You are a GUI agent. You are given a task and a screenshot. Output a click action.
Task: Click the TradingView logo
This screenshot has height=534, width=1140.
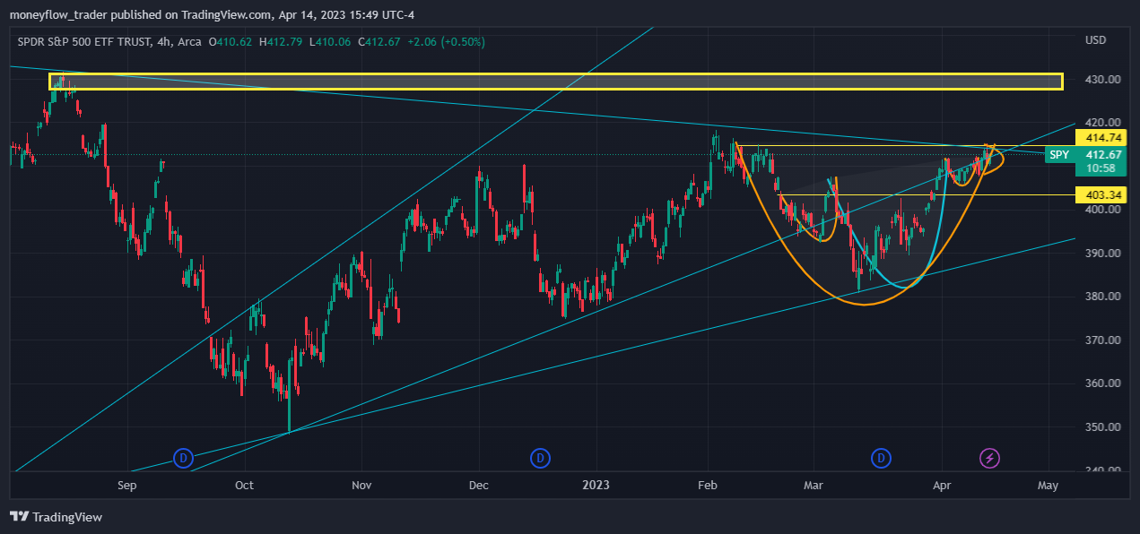pos(56,517)
